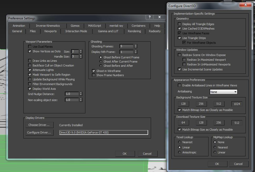
Task: Check Filter Environment Backgrounds
Action: click(x=30, y=84)
